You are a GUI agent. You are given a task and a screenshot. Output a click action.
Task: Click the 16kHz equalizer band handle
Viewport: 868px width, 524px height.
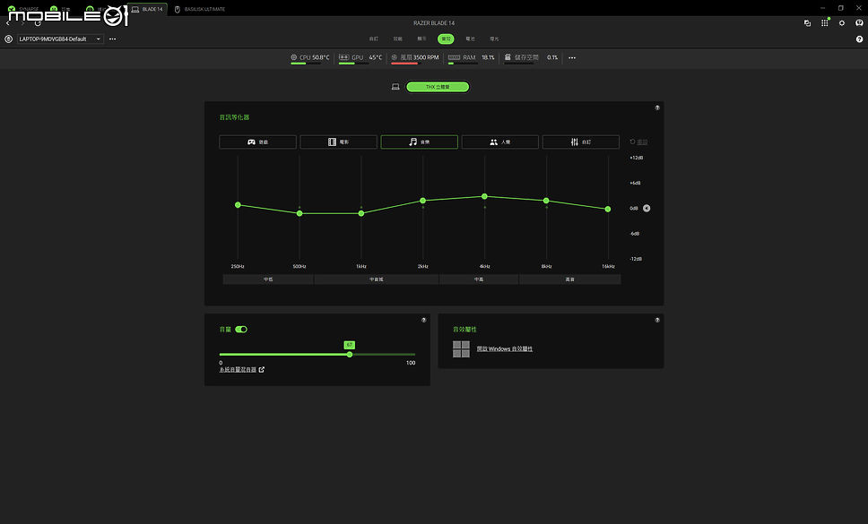click(608, 209)
